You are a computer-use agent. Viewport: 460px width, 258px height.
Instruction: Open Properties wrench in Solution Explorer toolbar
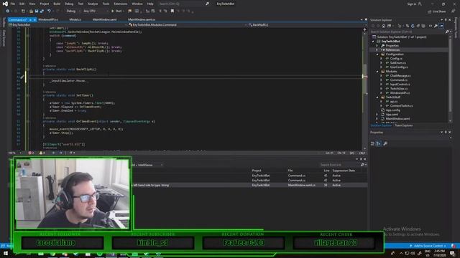click(436, 26)
